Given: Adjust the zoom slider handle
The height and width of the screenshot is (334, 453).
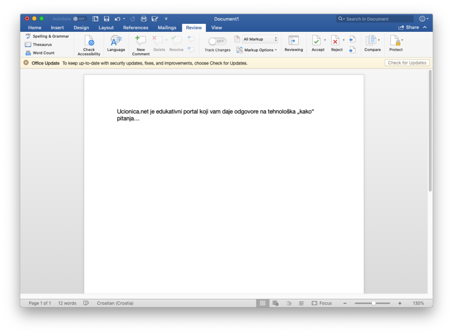Looking at the screenshot, I should pyautogui.click(x=374, y=303).
